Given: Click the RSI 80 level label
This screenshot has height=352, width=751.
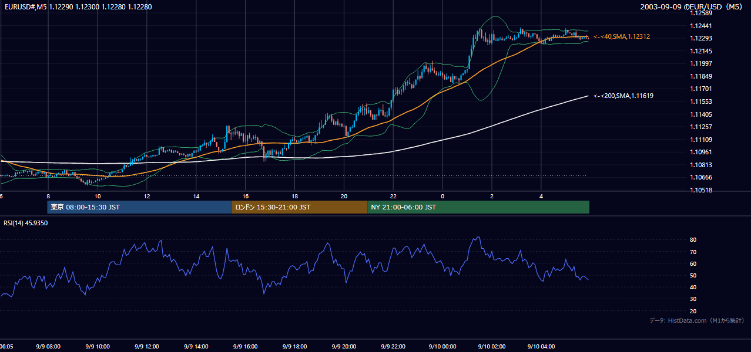Looking at the screenshot, I should [x=693, y=240].
